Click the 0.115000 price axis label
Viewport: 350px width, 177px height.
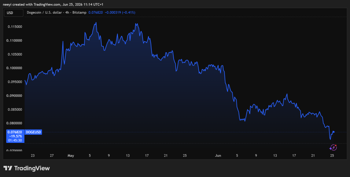click(15, 27)
